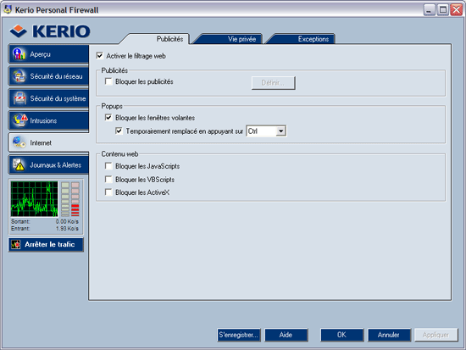Uncheck Bloquer les fenêtres volantes
Image resolution: width=466 pixels, height=350 pixels.
(108, 118)
